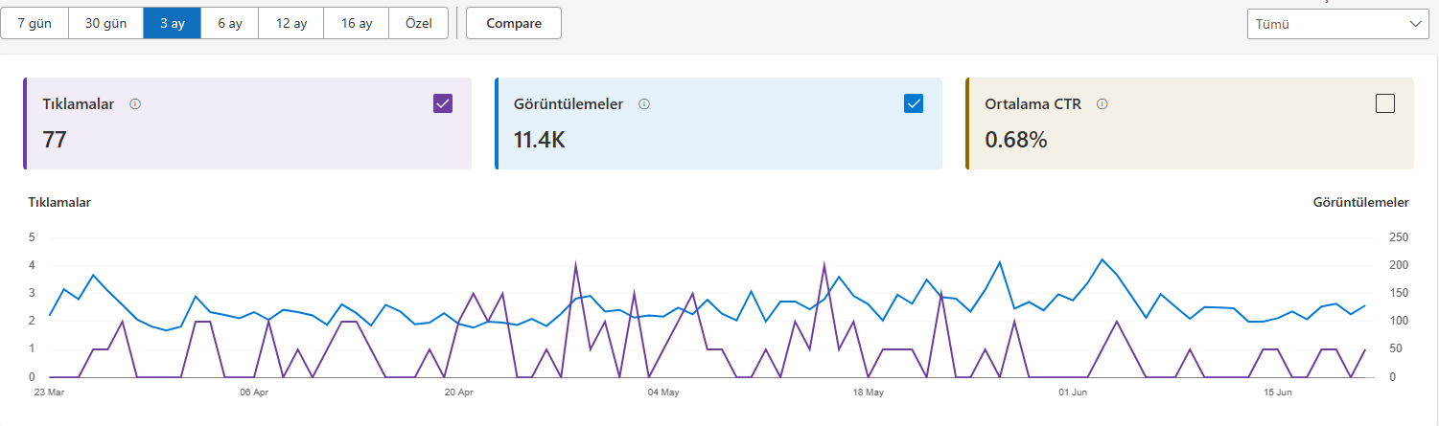1439x426 pixels.
Task: Click the Görüntülemeler 11.4K card
Action: point(718,123)
